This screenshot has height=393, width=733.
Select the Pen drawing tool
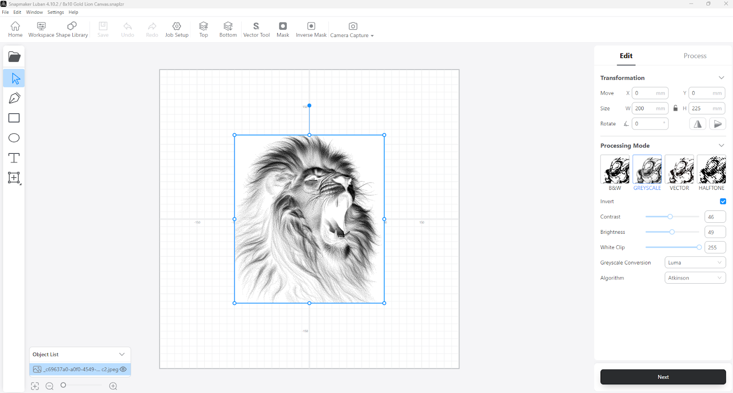[14, 98]
